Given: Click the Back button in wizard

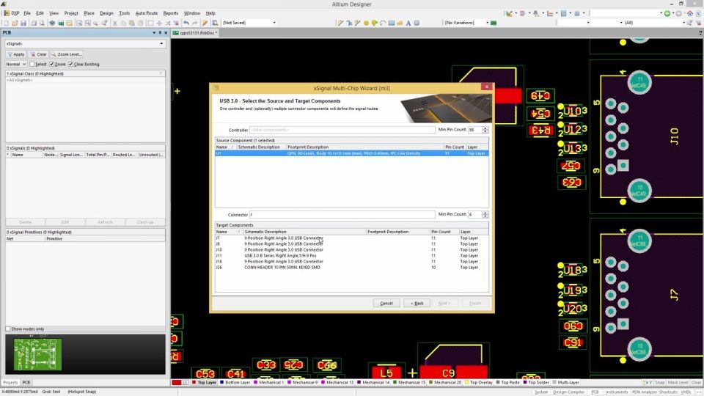Looking at the screenshot, I should tap(417, 303).
